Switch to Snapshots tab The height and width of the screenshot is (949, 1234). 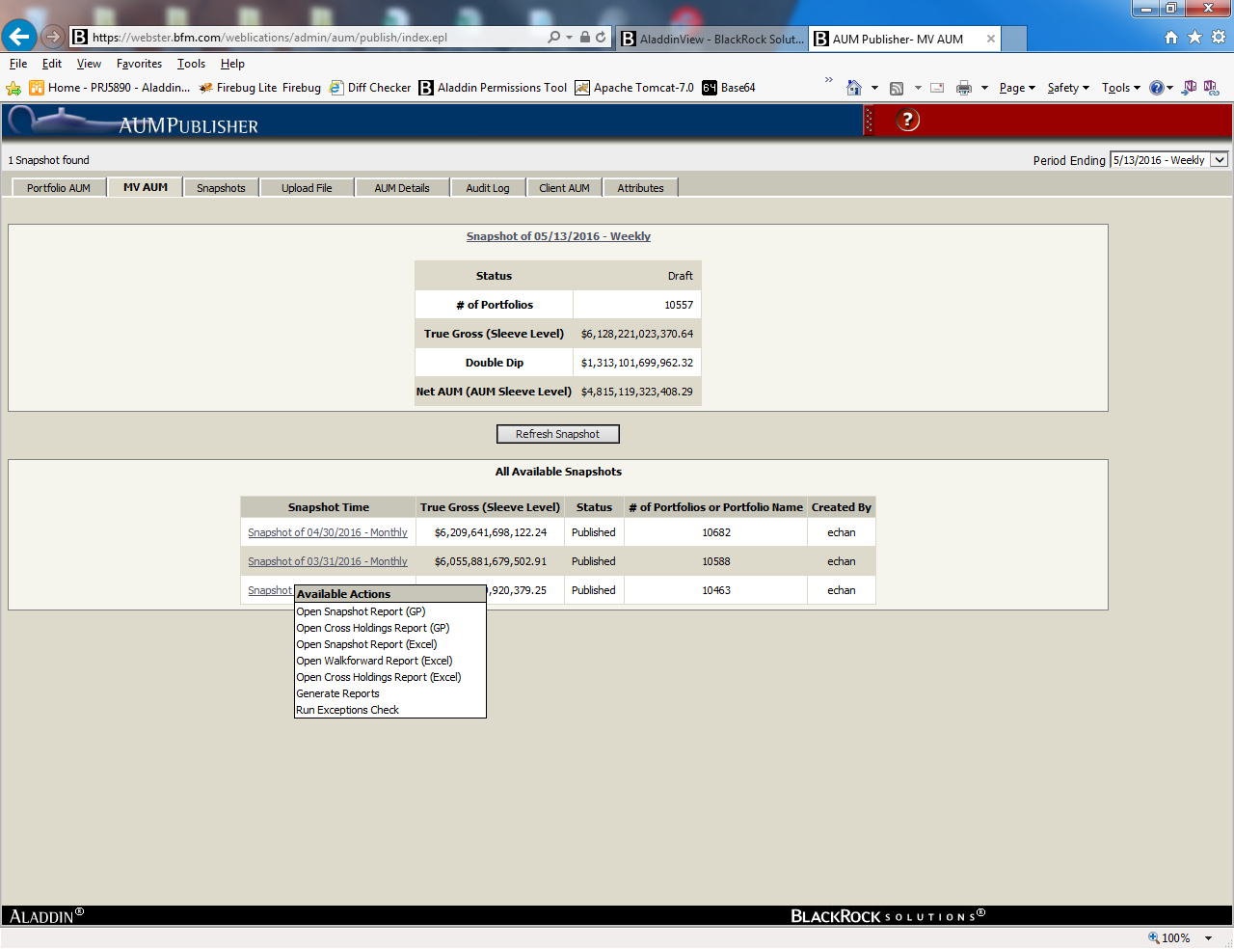[221, 188]
